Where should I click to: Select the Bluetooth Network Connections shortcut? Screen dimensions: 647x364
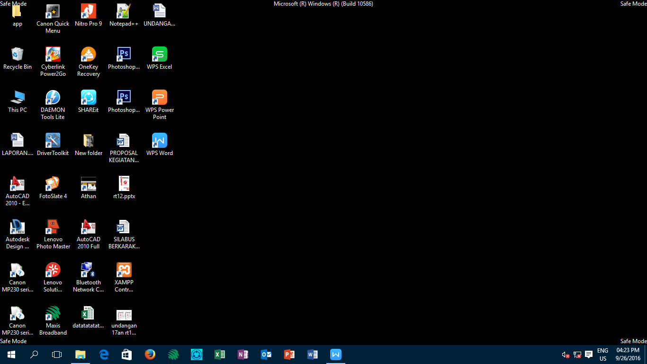[x=89, y=278]
